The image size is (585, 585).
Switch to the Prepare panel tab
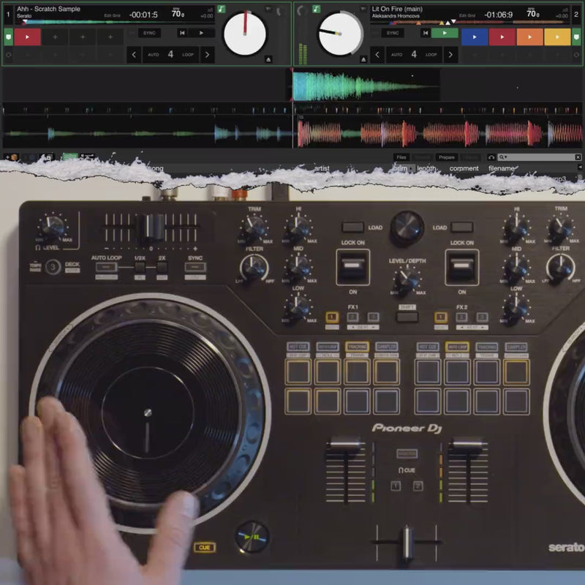click(447, 157)
